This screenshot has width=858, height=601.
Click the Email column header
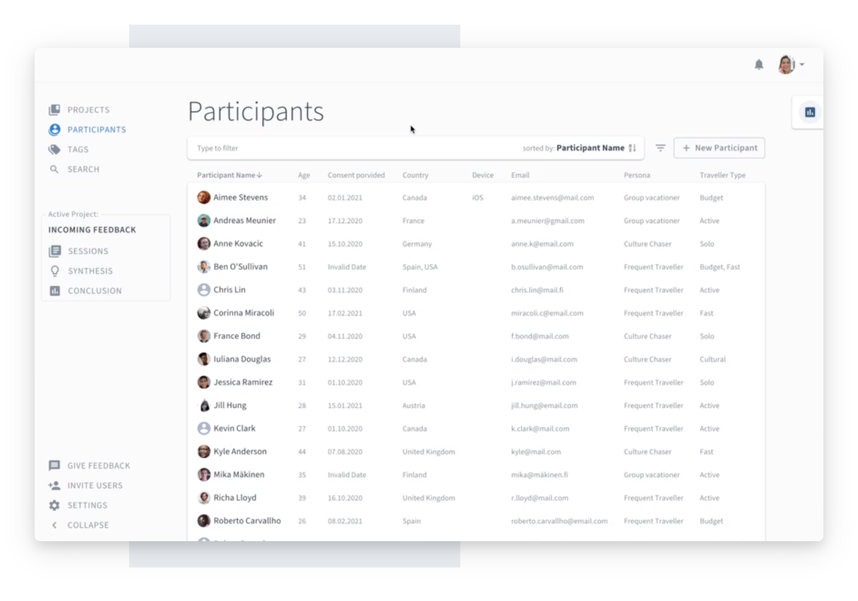[520, 175]
